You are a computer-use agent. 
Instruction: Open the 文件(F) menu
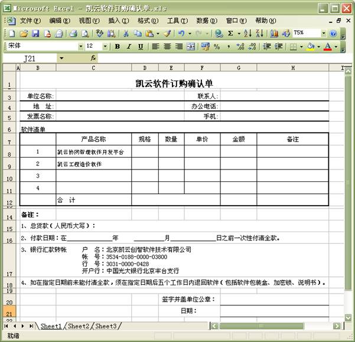[30, 21]
